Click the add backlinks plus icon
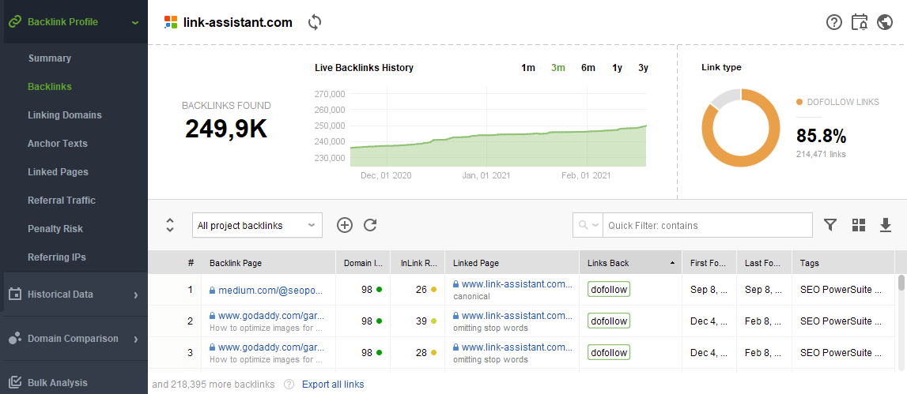This screenshot has height=394, width=907. pyautogui.click(x=345, y=225)
